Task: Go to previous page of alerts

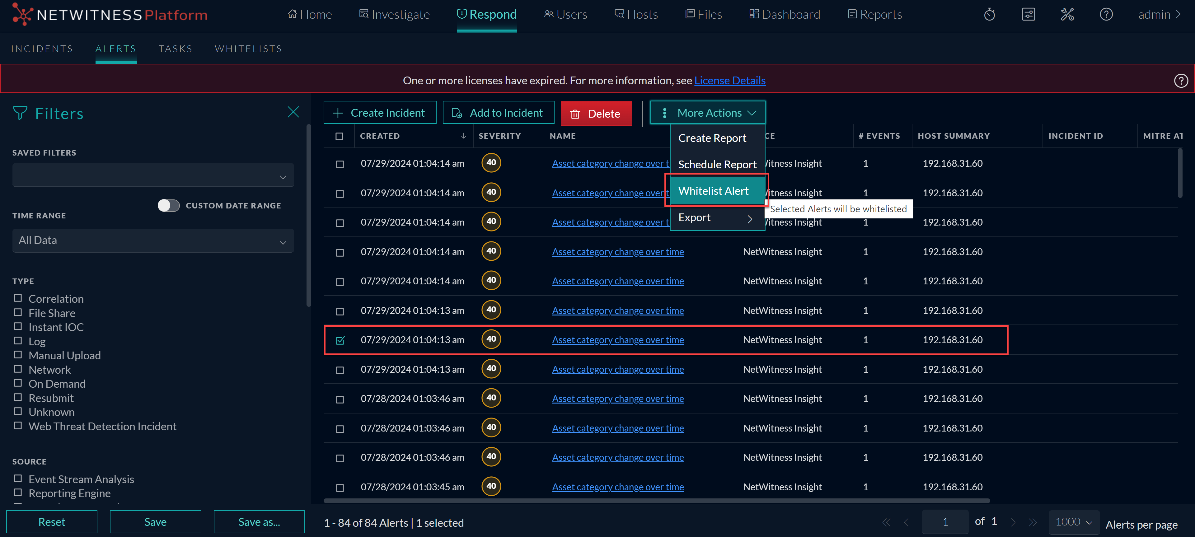Action: [x=906, y=523]
